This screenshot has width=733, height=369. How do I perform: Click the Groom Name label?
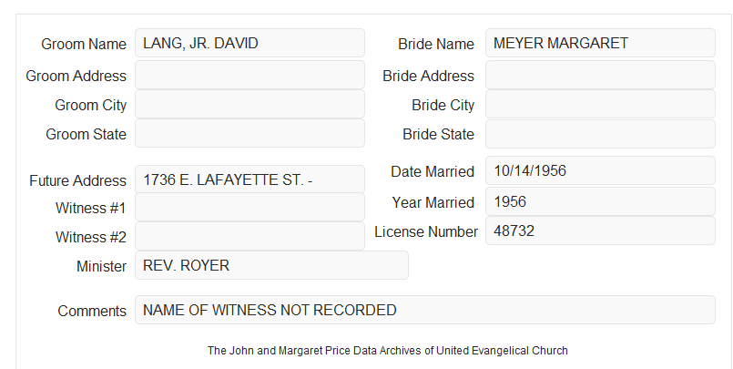click(84, 44)
